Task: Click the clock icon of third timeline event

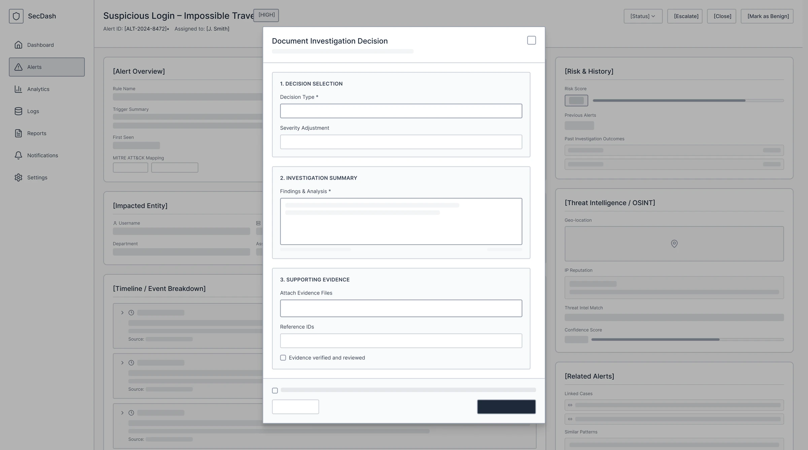Action: pyautogui.click(x=131, y=413)
